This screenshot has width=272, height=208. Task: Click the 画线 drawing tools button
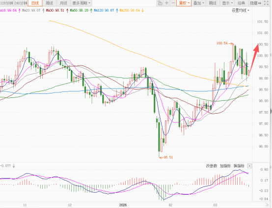coord(213,3)
